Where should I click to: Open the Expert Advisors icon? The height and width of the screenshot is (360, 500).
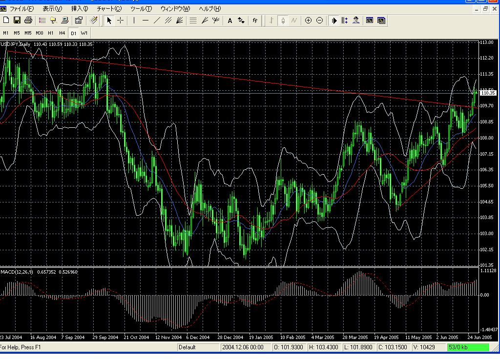coord(356,20)
